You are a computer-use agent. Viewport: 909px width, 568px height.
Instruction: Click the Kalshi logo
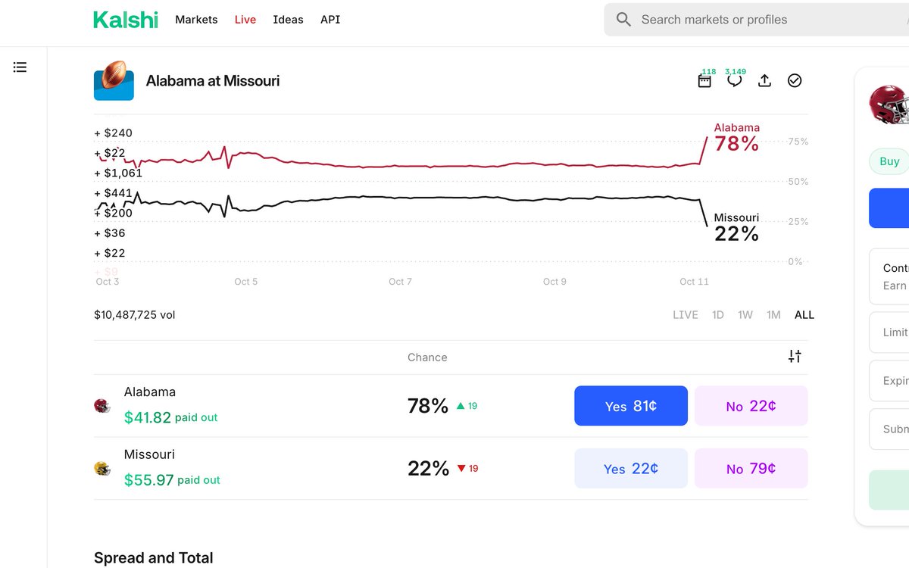[126, 20]
